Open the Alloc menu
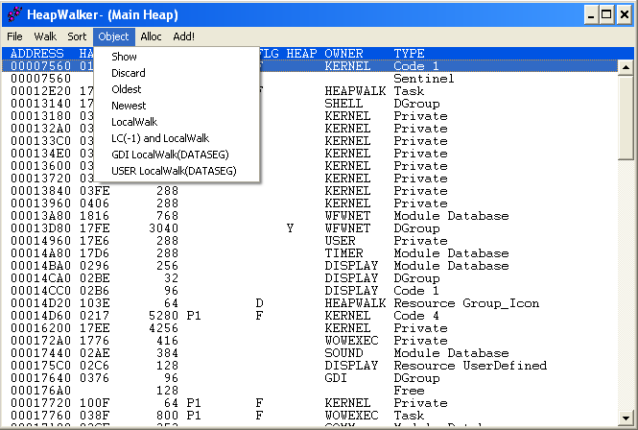The width and height of the screenshot is (638, 430). (x=151, y=36)
